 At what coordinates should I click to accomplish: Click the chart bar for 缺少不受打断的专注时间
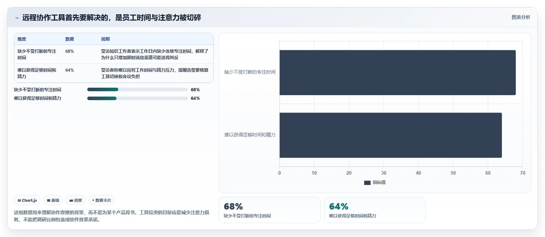tap(397, 72)
